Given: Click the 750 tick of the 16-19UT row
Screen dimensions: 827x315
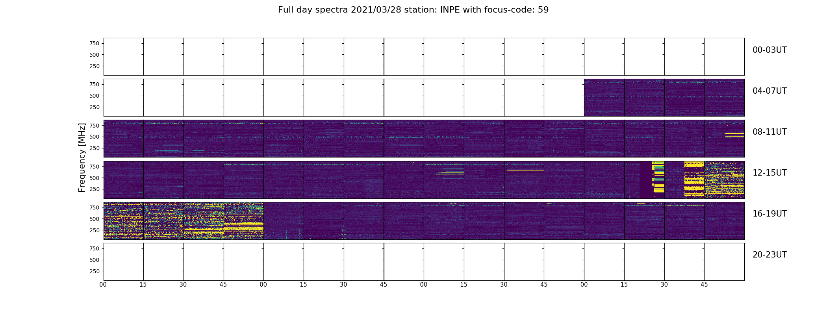Looking at the screenshot, I should [94, 208].
